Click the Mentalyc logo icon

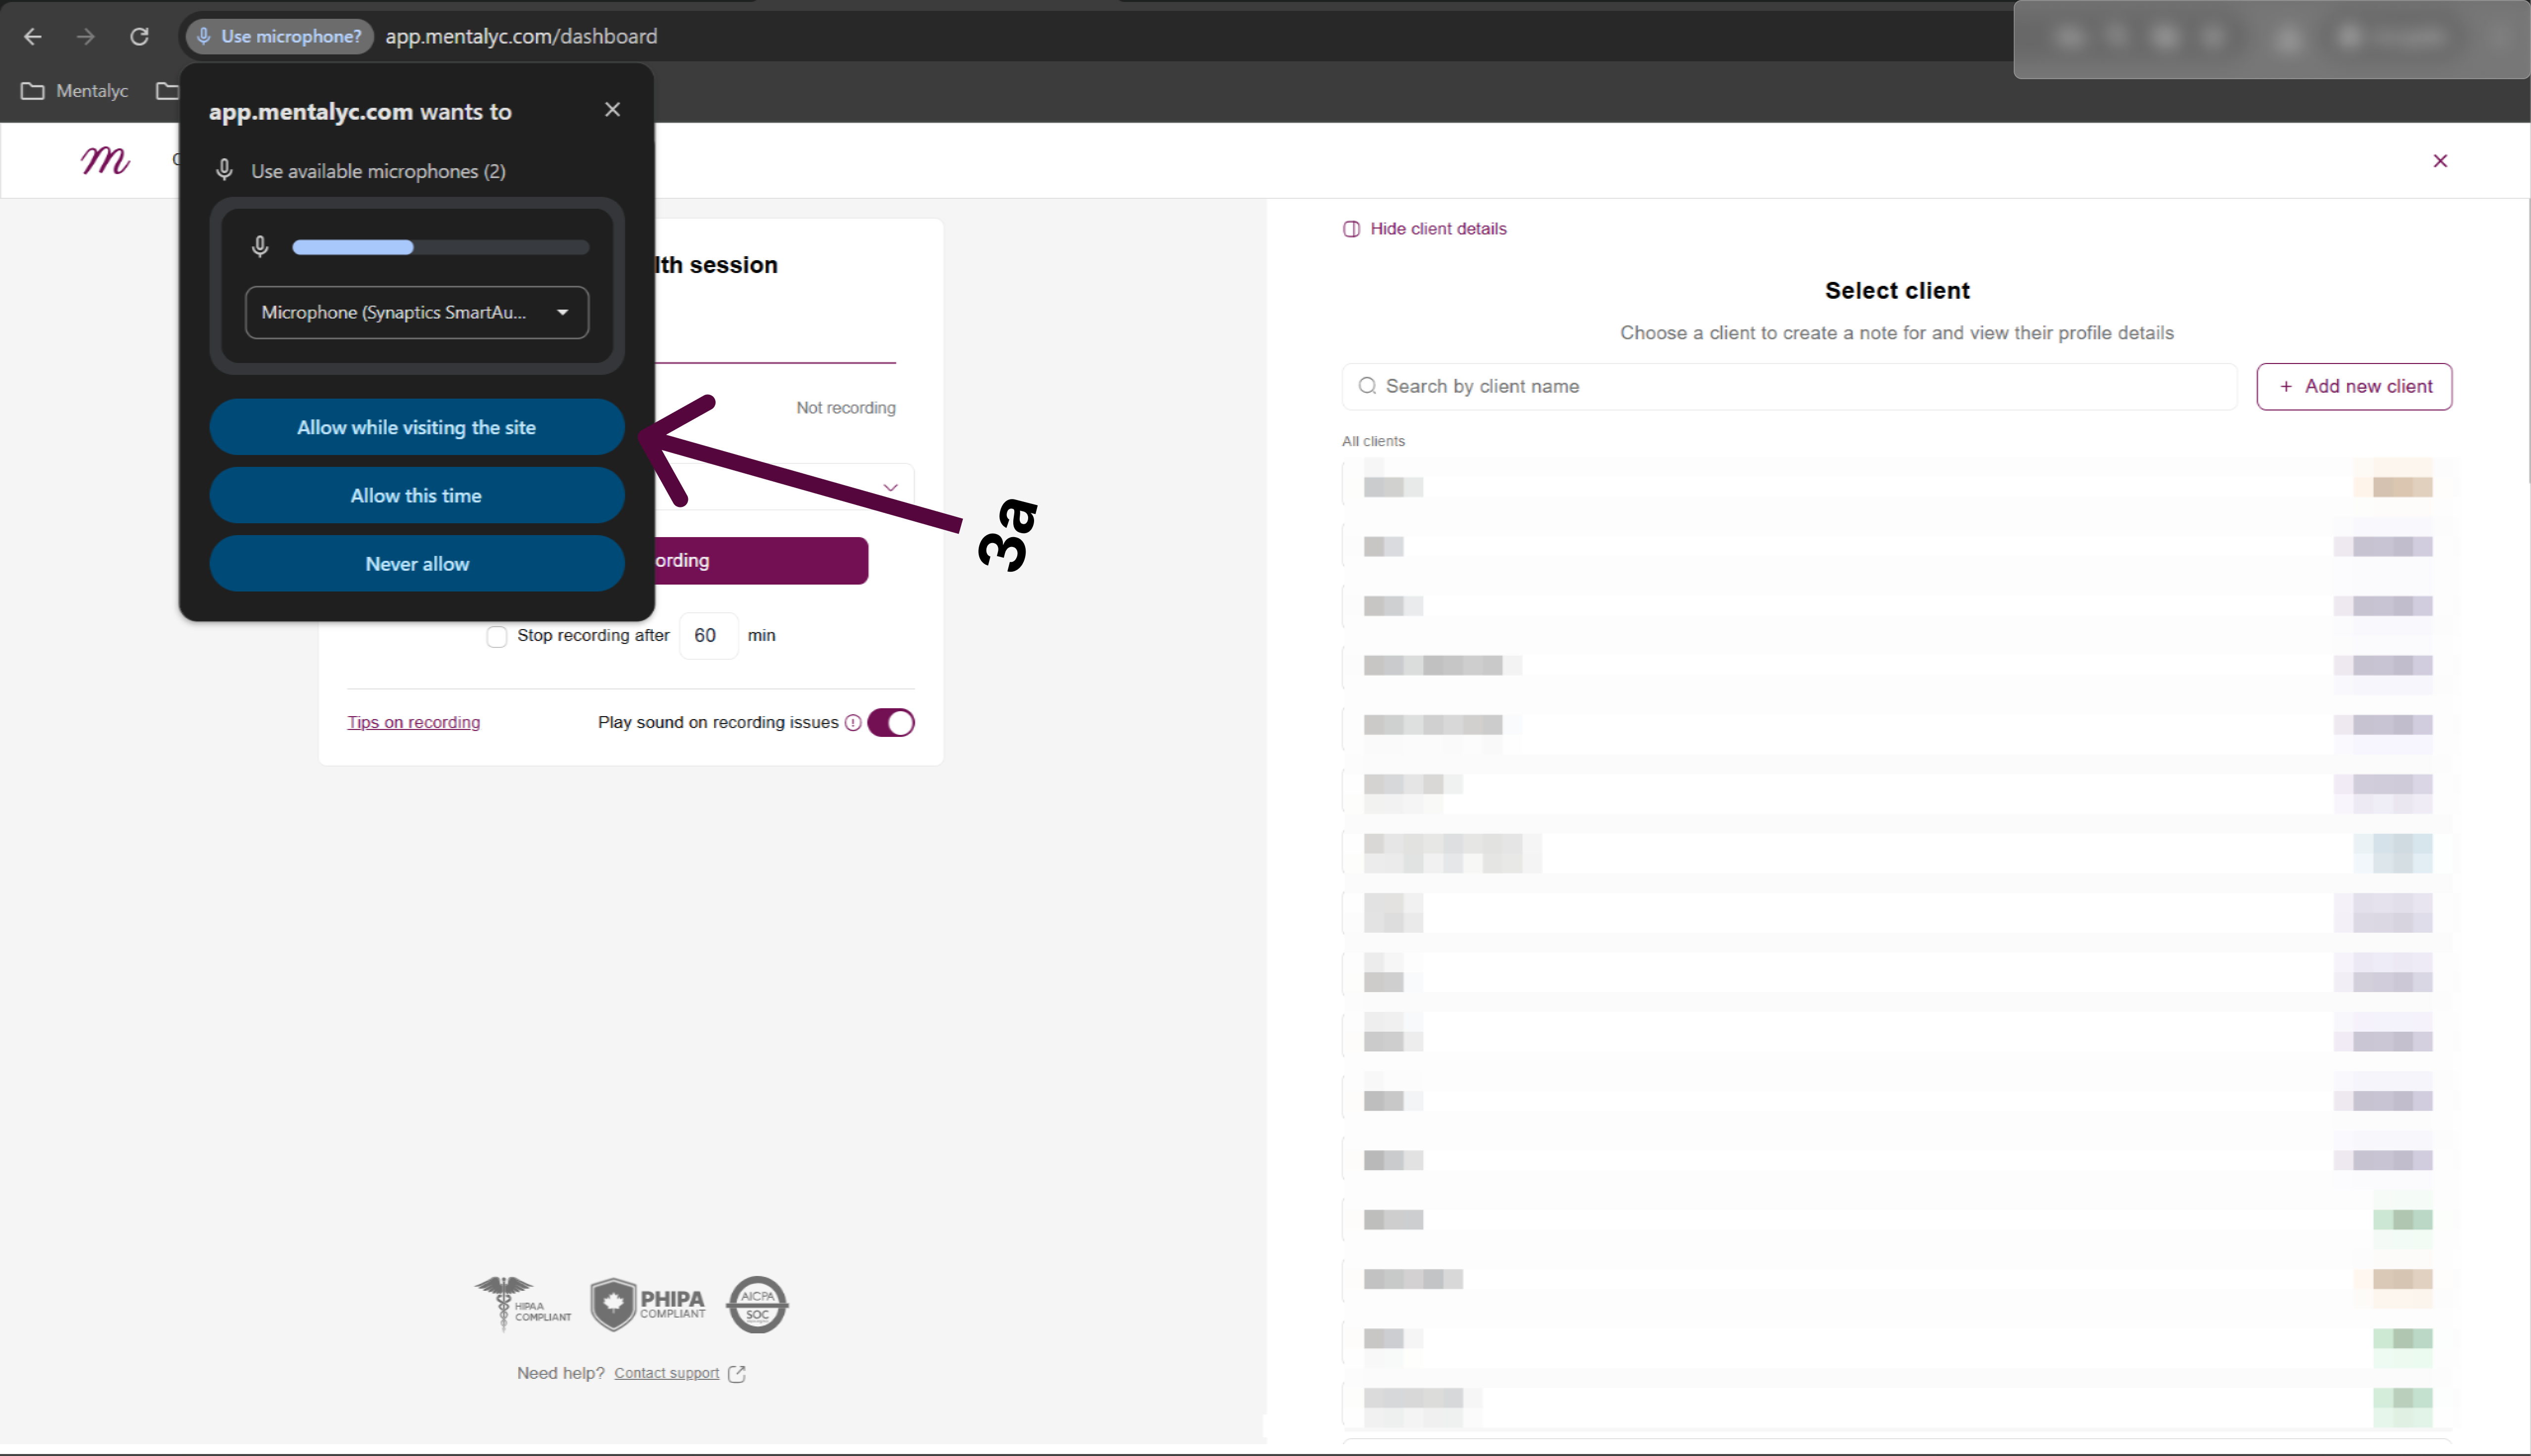coord(105,160)
